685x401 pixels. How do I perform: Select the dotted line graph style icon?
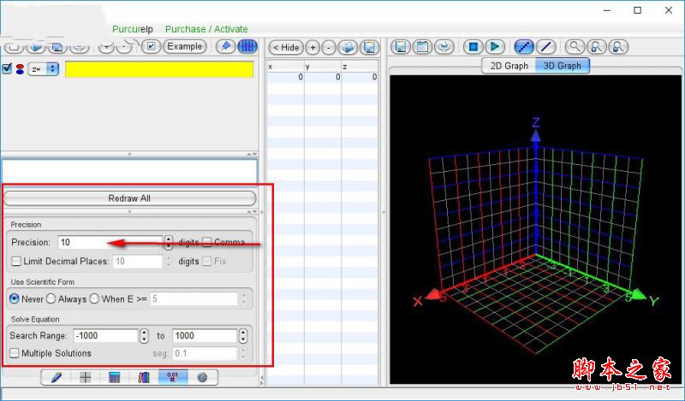tap(524, 47)
